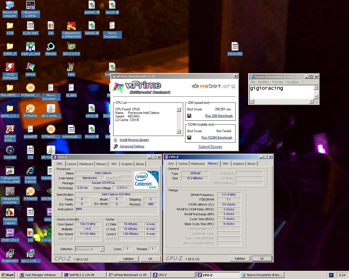Click Validate in the right CPU-Z window
The height and width of the screenshot is (279, 349).
point(240,259)
